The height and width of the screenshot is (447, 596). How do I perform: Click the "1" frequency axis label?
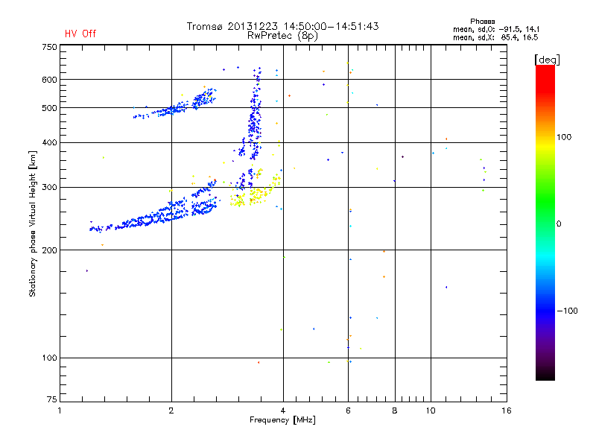(60, 410)
